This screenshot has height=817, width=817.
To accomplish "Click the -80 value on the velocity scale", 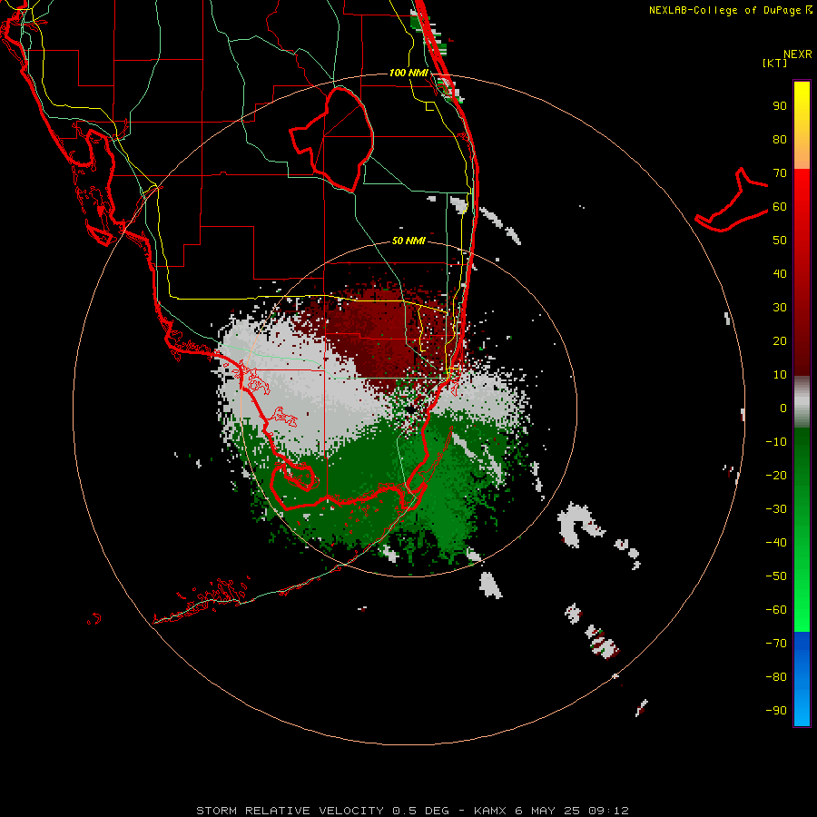I will 776,677.
